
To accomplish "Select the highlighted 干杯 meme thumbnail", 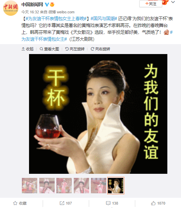I will point(116,185).
